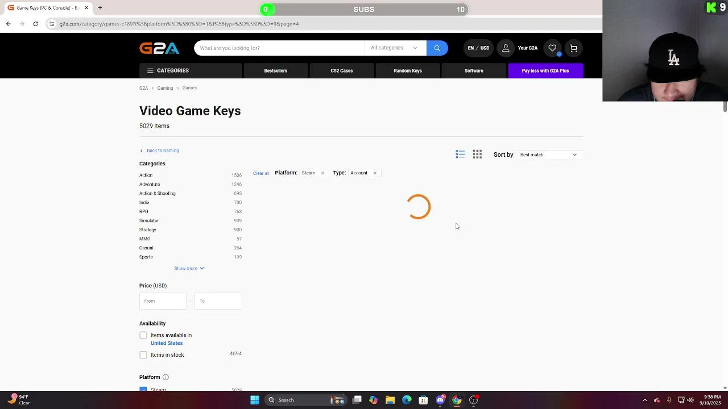Open the wishlist heart icon
The image size is (728, 409).
552,48
